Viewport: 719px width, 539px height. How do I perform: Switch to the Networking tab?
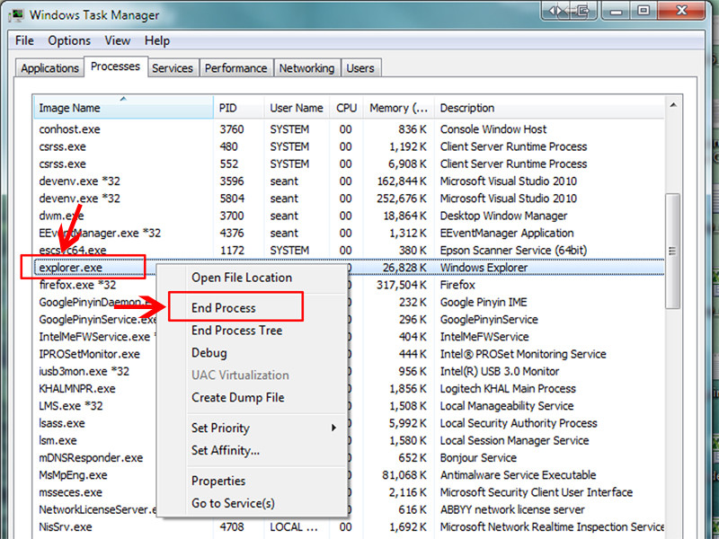[306, 68]
